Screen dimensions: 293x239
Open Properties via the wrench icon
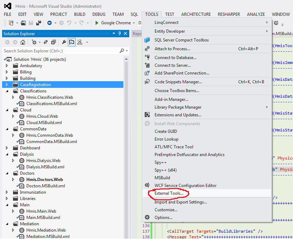pyautogui.click(x=64, y=42)
